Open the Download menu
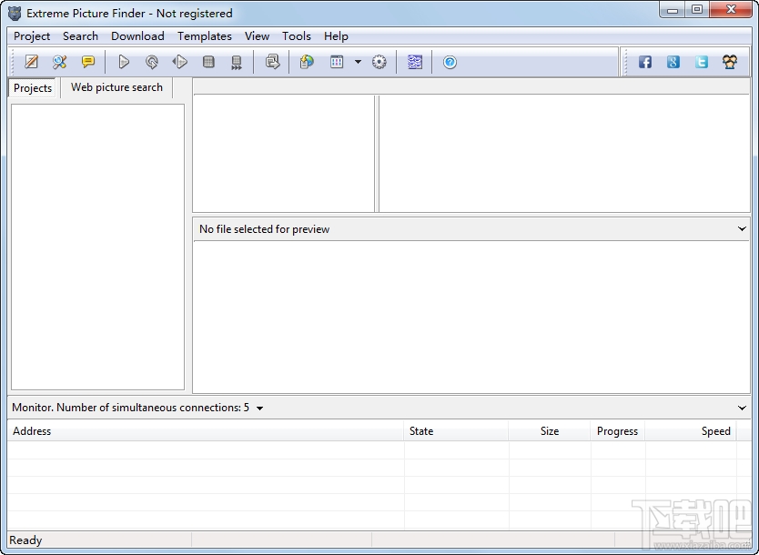Screen dimensions: 759x555 (137, 36)
